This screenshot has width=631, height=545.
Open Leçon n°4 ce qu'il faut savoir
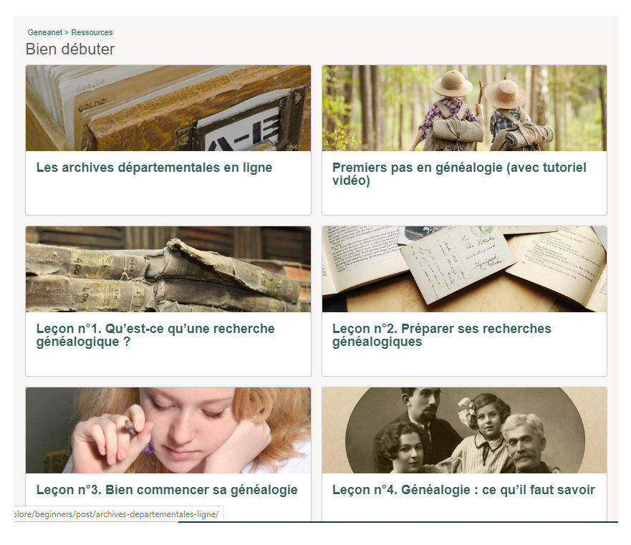pos(463,490)
